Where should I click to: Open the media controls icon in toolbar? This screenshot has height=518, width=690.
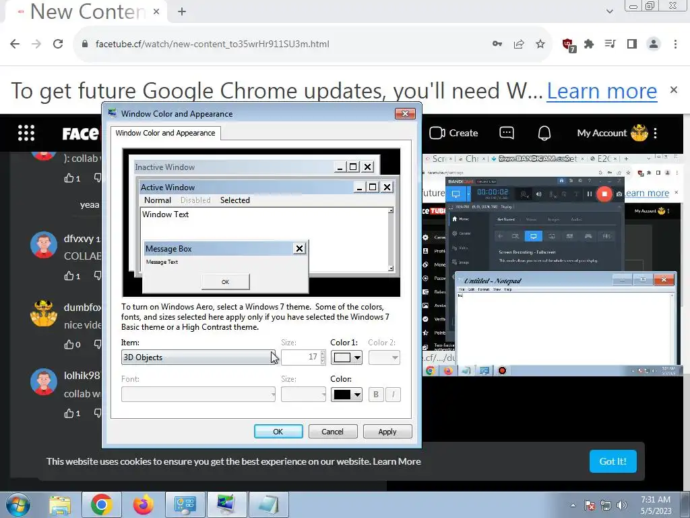610,44
